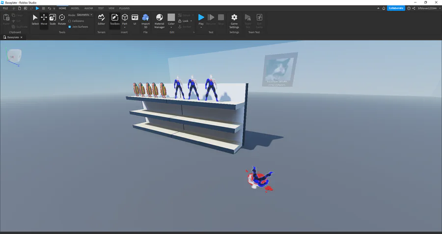This screenshot has width=442, height=234.
Task: Open notifications bell icon
Action: coord(384,8)
